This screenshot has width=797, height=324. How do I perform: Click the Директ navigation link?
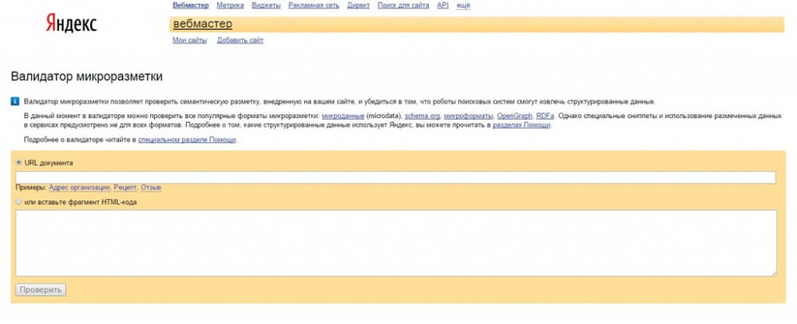[359, 5]
